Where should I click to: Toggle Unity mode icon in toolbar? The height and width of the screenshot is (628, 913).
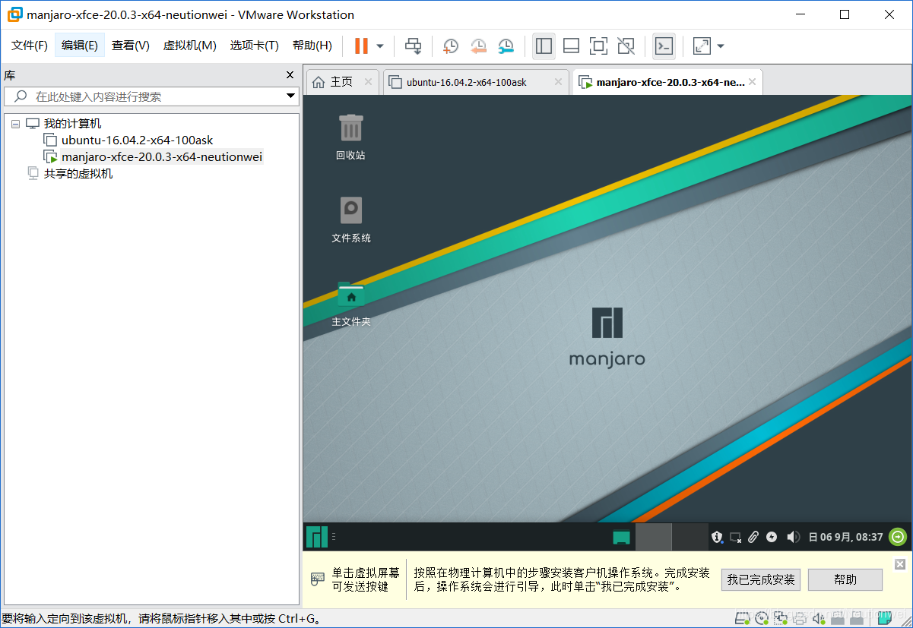(626, 46)
